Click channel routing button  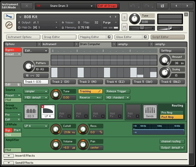172,141
